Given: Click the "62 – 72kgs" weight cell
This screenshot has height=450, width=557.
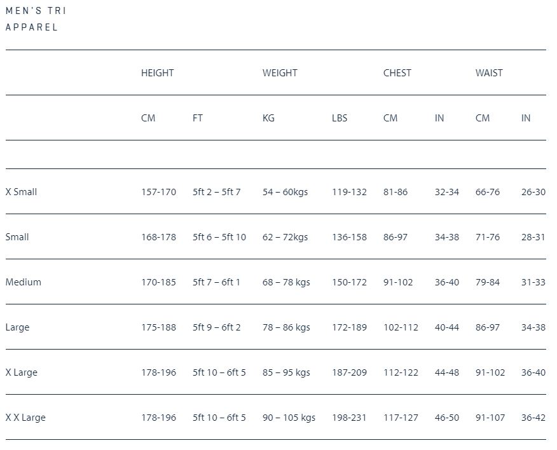Looking at the screenshot, I should point(285,237).
